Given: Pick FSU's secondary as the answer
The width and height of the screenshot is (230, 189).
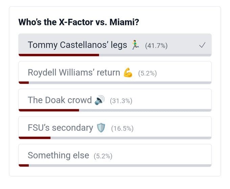Looking at the screenshot, I should coord(60,128).
